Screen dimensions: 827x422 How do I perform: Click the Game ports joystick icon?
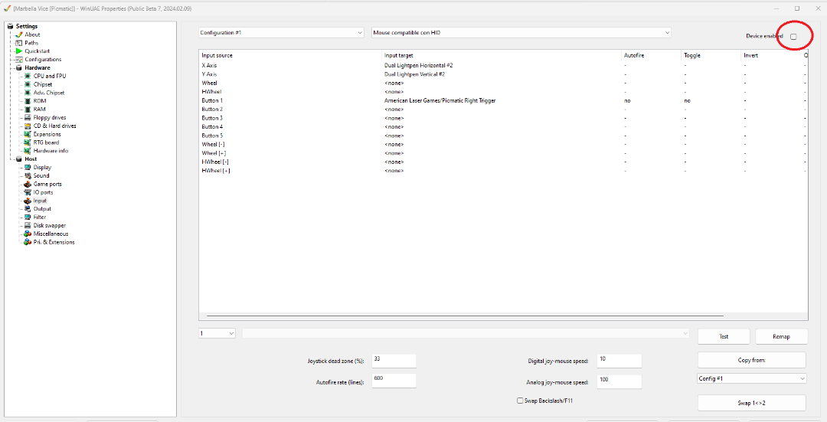click(28, 184)
